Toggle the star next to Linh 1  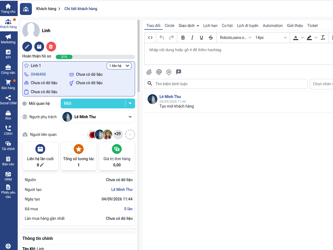[26, 66]
